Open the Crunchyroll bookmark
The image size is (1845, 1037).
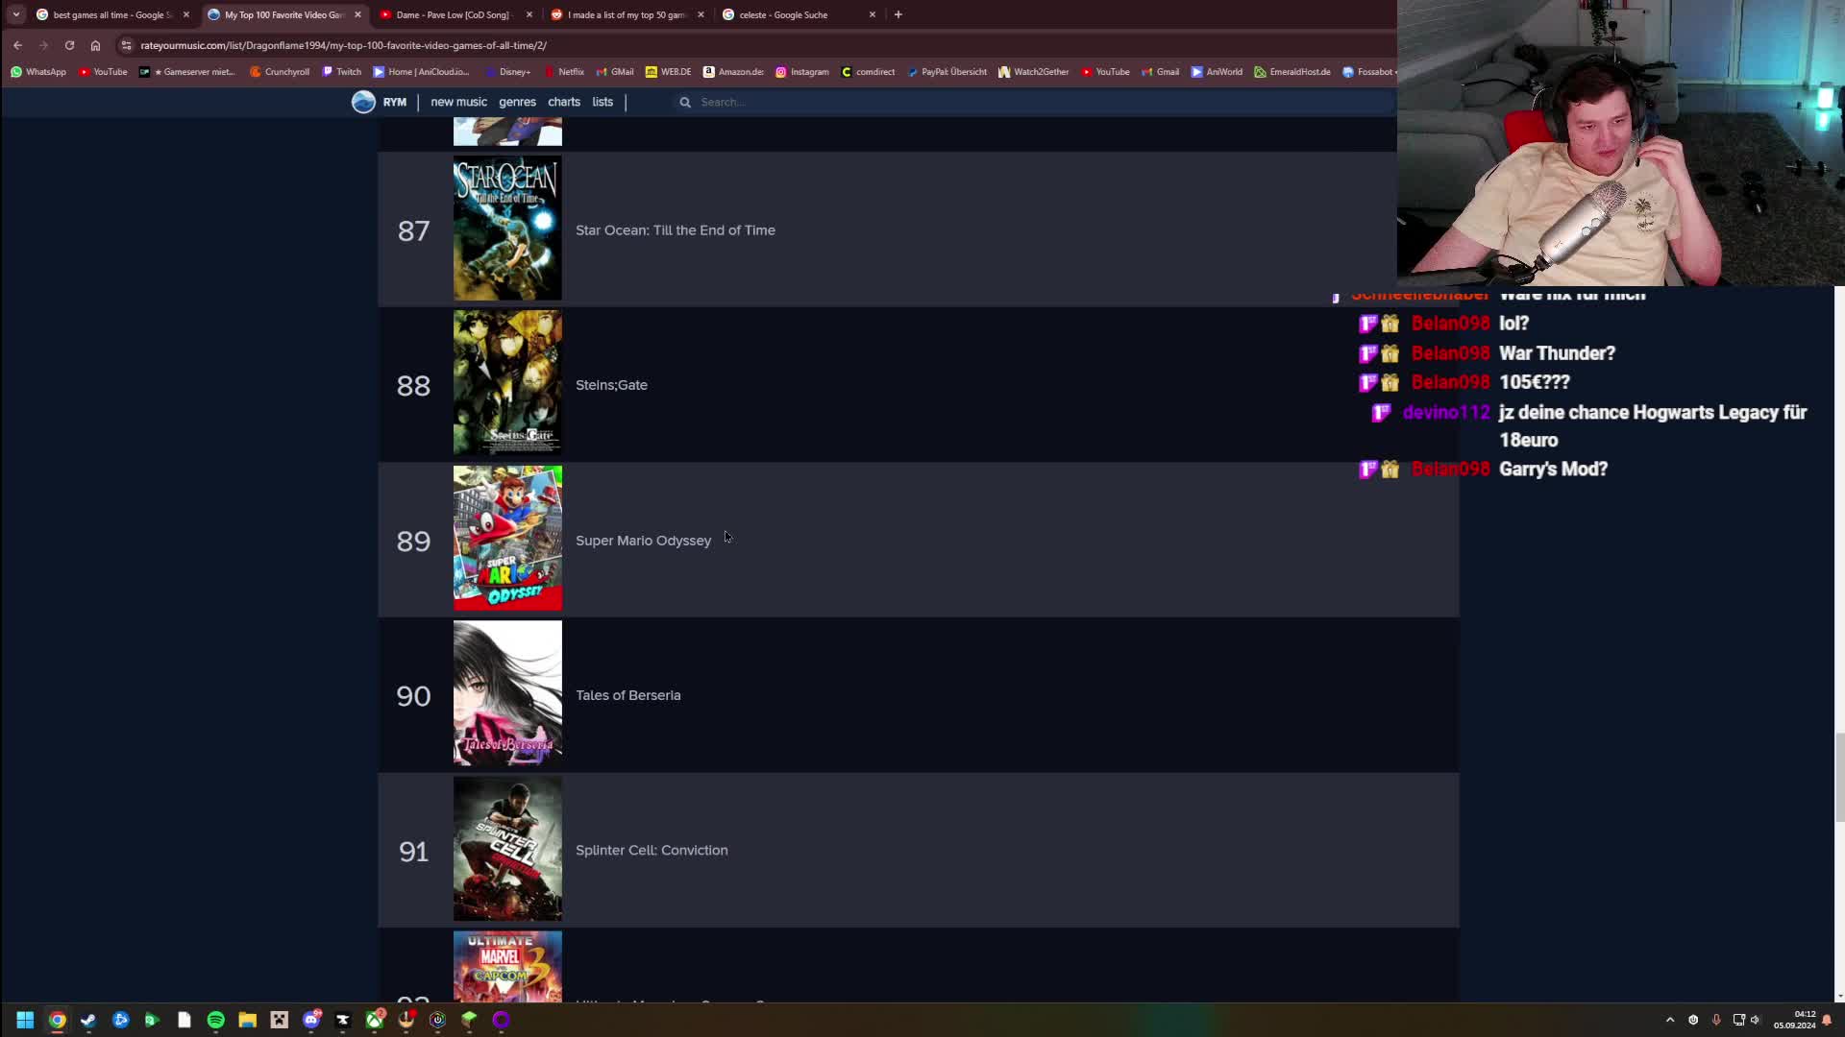280,72
